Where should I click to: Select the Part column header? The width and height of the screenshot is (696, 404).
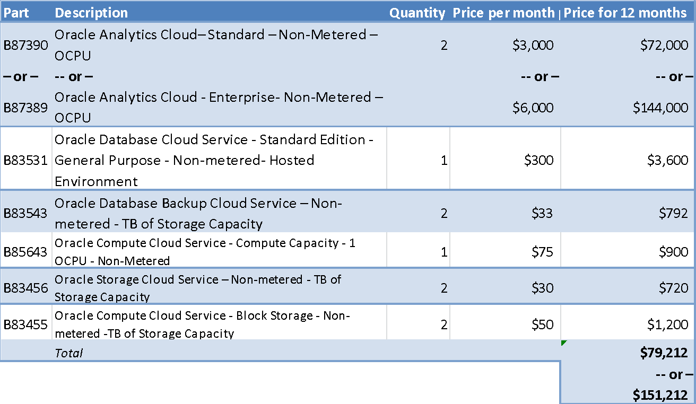(16, 13)
